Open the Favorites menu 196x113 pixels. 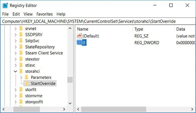(45, 14)
